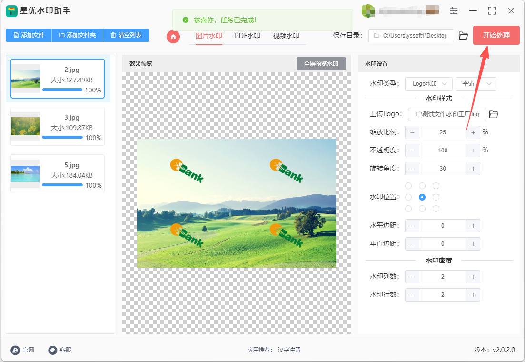Image resolution: width=525 pixels, height=362 pixels.
Task: Select 3.jpg thumbnail in file list
Action: tap(25, 126)
